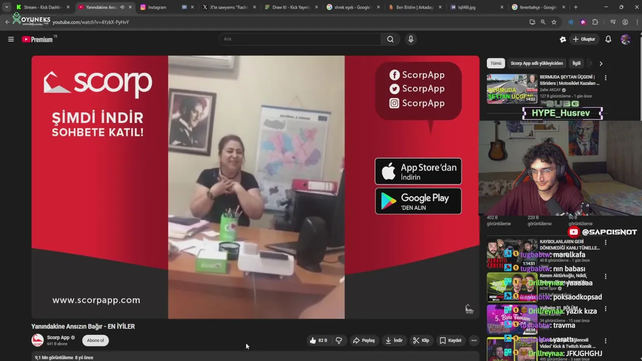Open the account avatar menu

625,39
